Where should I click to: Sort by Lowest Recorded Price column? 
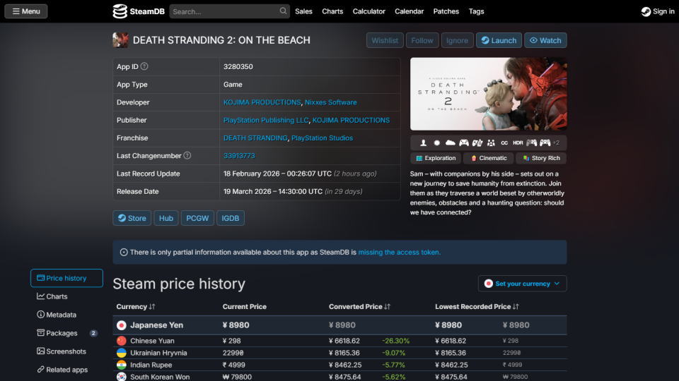(x=477, y=307)
